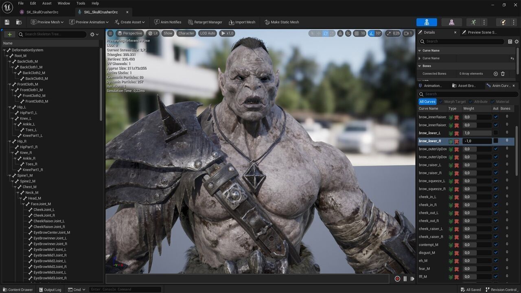Switch to Skeleton editing mode button
The image size is (521, 293).
pyautogui.click(x=427, y=22)
